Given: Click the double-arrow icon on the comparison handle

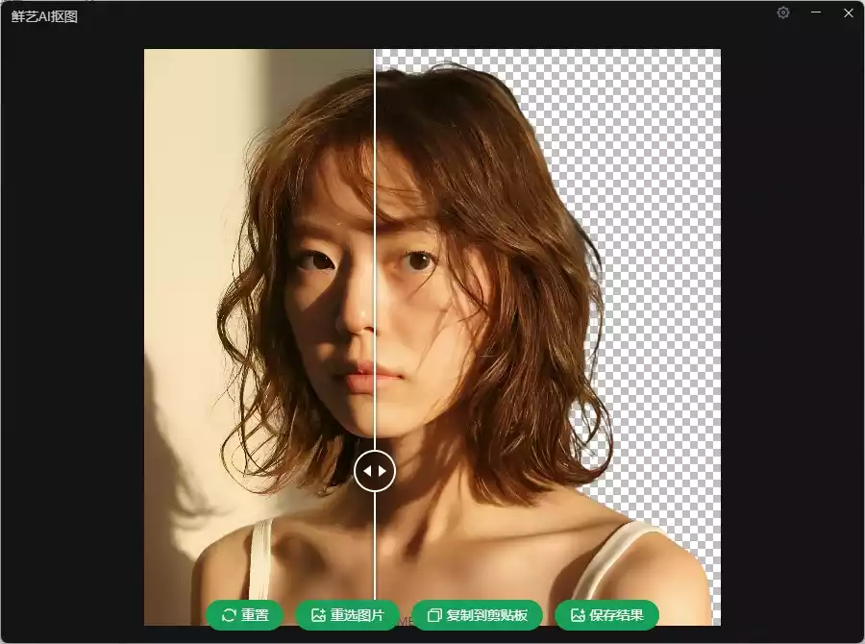Looking at the screenshot, I should point(375,471).
